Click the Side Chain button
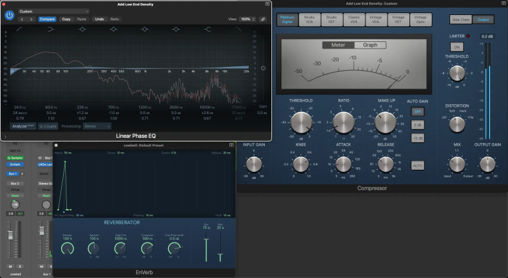The image size is (508, 278). (460, 20)
